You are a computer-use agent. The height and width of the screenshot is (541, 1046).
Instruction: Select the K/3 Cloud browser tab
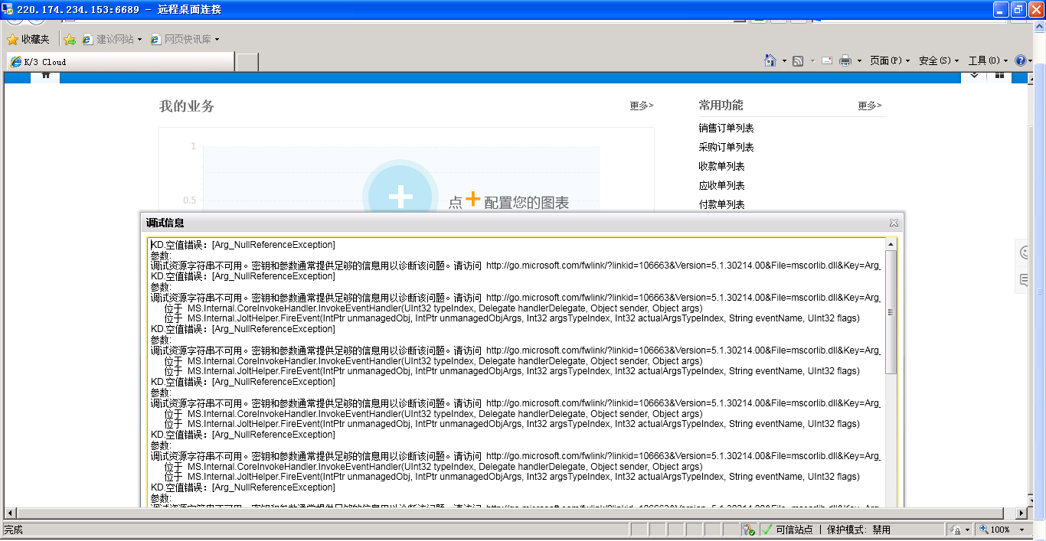pos(119,62)
